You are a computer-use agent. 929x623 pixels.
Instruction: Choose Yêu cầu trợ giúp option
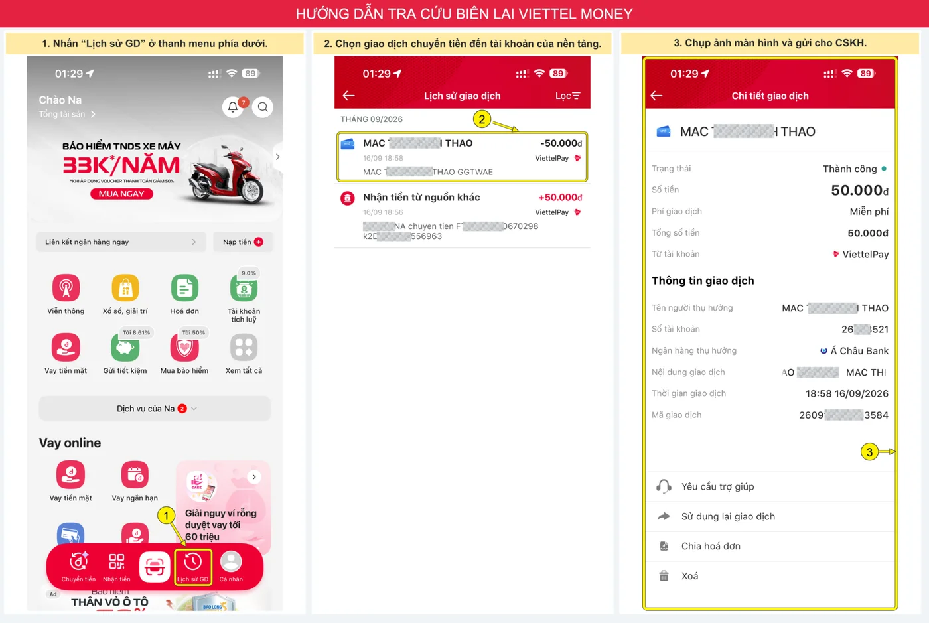click(770, 486)
